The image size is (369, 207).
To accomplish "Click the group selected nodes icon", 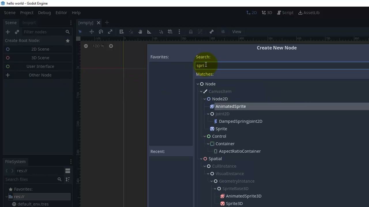I will pyautogui.click(x=200, y=32).
